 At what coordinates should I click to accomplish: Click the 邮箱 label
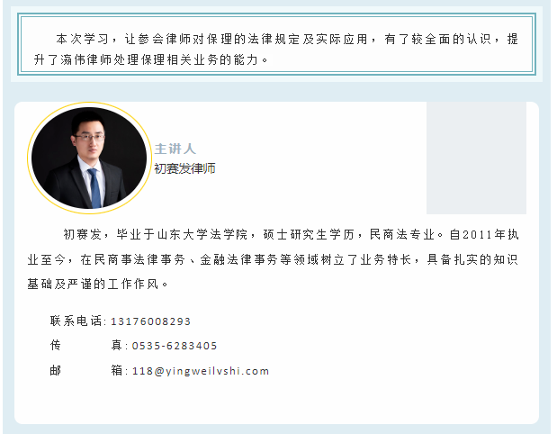pyautogui.click(x=85, y=370)
